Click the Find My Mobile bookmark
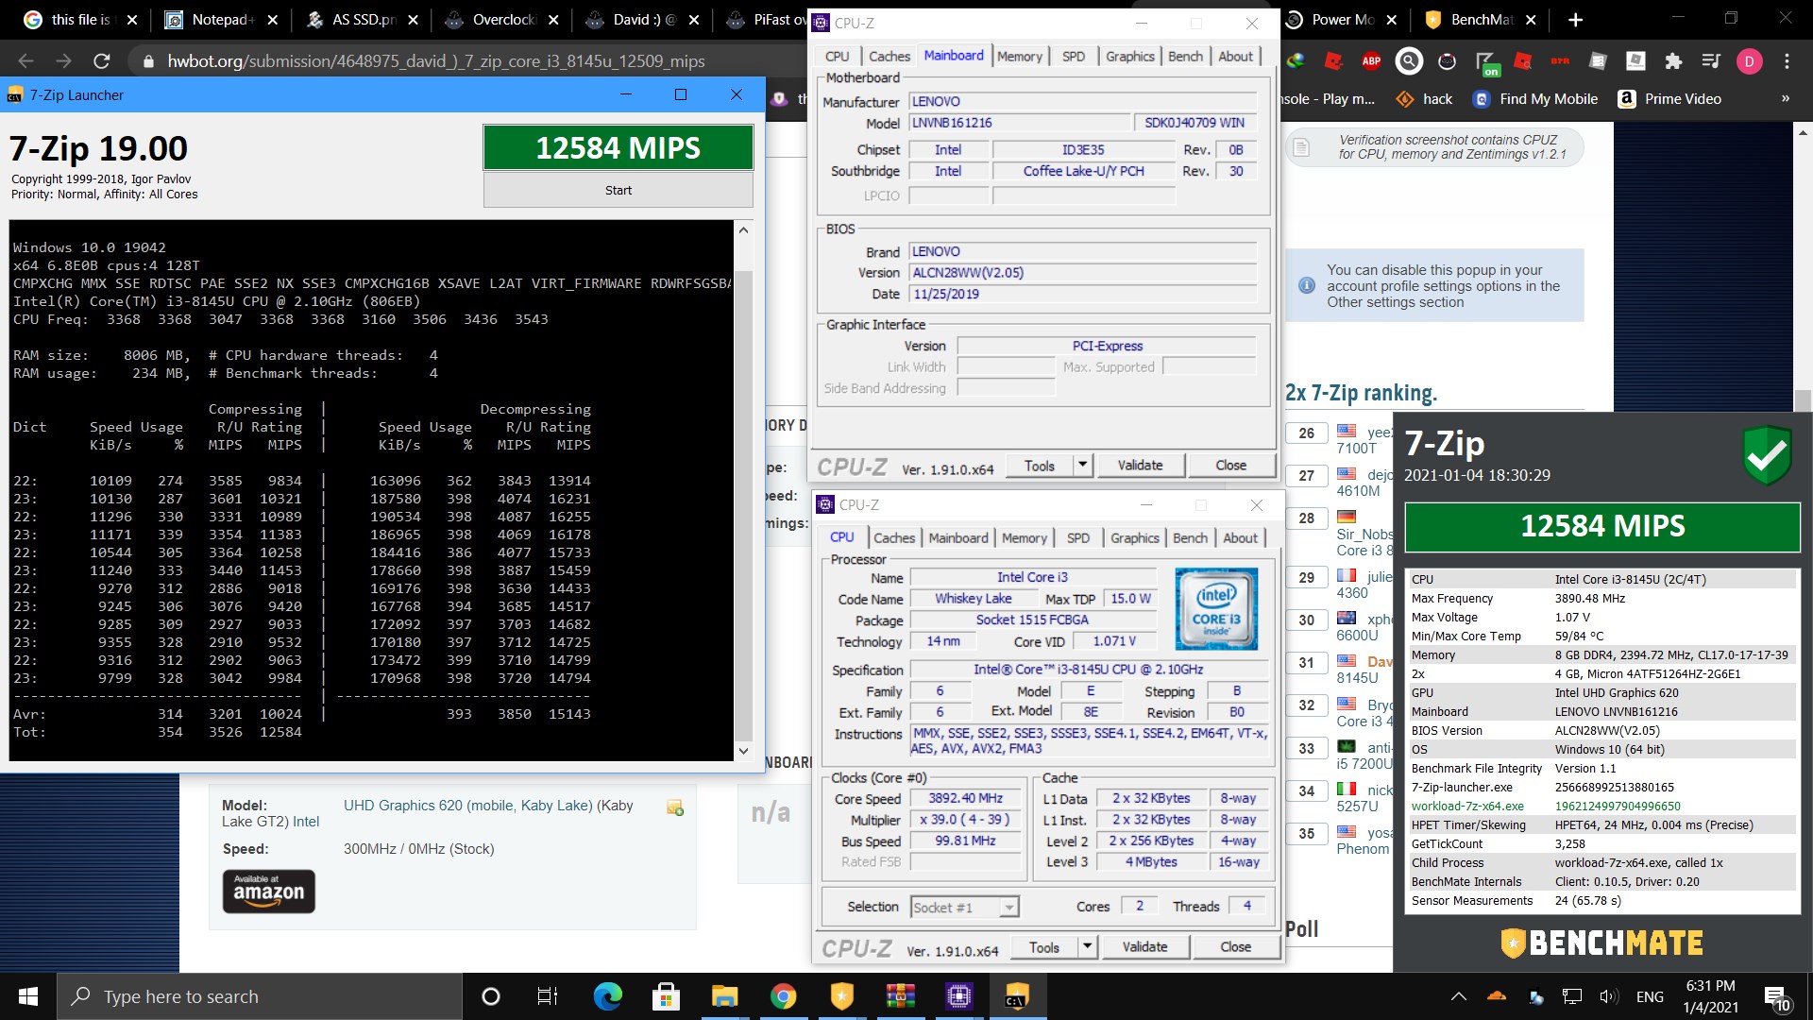1813x1020 pixels. 1535,99
